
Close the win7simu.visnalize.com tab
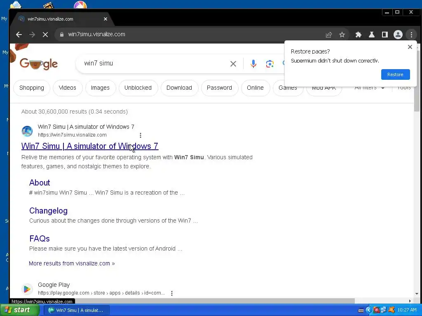[105, 19]
